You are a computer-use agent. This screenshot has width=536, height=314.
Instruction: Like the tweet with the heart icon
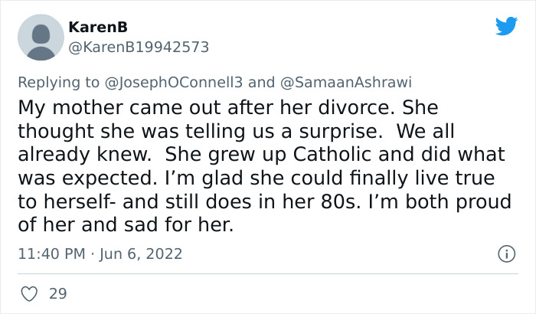pyautogui.click(x=31, y=293)
